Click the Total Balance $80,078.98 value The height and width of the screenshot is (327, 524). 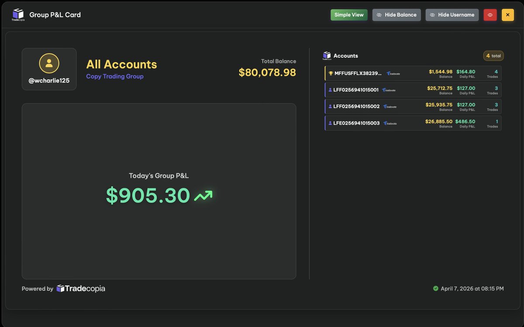(267, 72)
